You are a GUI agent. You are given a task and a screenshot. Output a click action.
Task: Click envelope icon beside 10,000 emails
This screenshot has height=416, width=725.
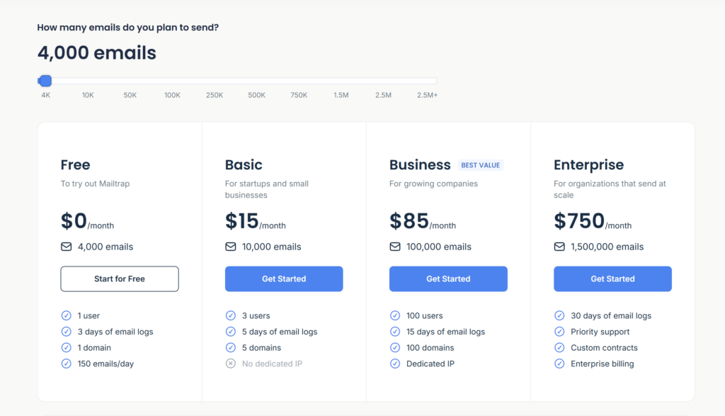tap(231, 247)
